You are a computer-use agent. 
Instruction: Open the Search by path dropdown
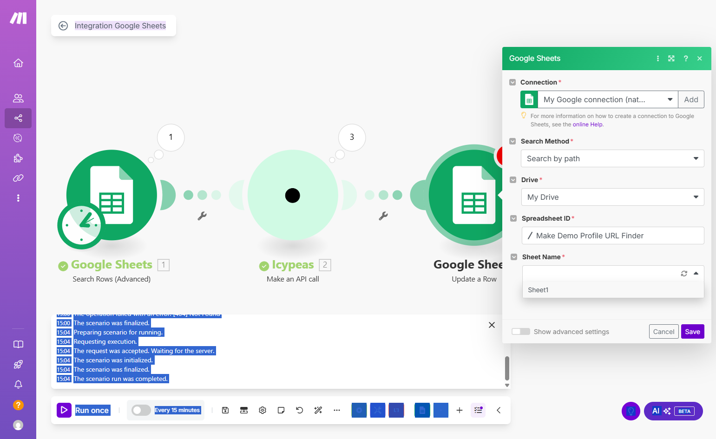tap(612, 158)
